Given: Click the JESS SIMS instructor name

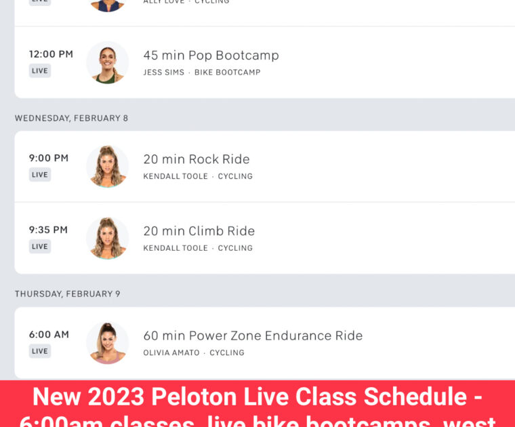Looking at the screenshot, I should pyautogui.click(x=163, y=73).
